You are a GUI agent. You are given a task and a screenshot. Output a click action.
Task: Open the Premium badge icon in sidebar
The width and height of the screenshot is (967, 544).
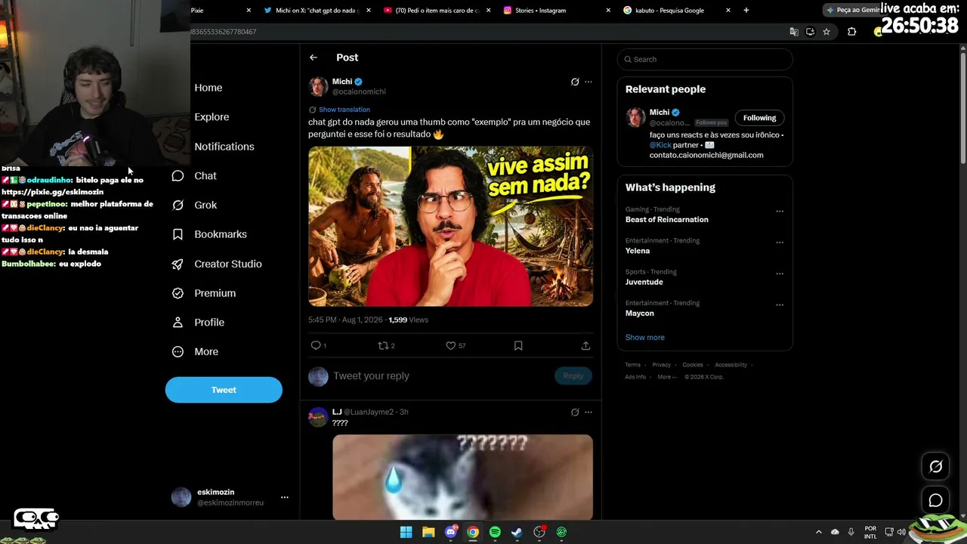[178, 293]
